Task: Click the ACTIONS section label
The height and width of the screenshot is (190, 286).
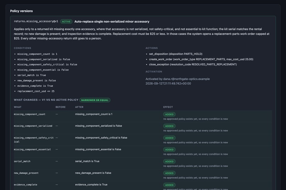Action: click(x=152, y=48)
